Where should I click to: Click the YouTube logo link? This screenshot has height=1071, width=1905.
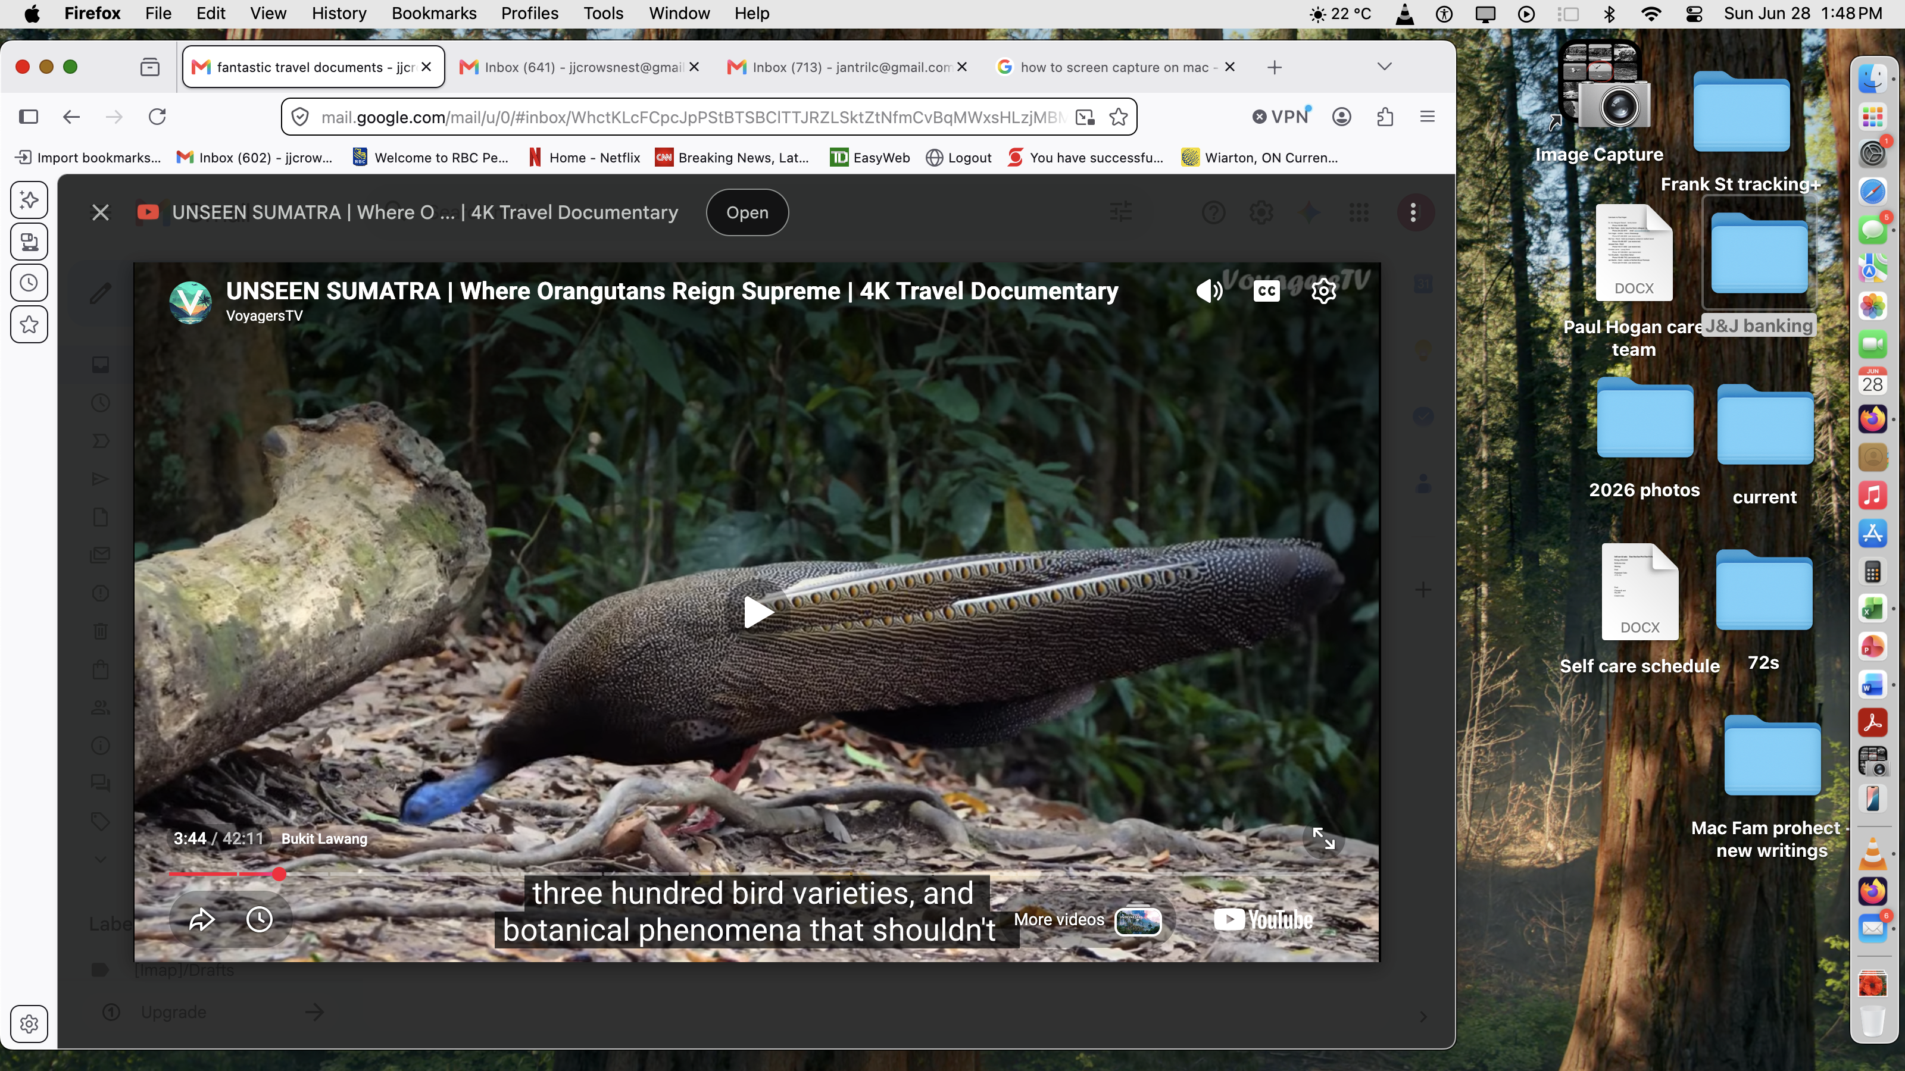[1263, 919]
